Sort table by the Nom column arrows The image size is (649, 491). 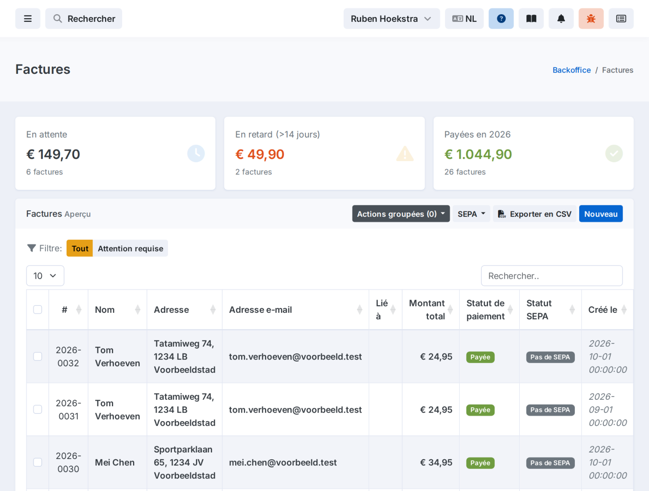point(138,310)
